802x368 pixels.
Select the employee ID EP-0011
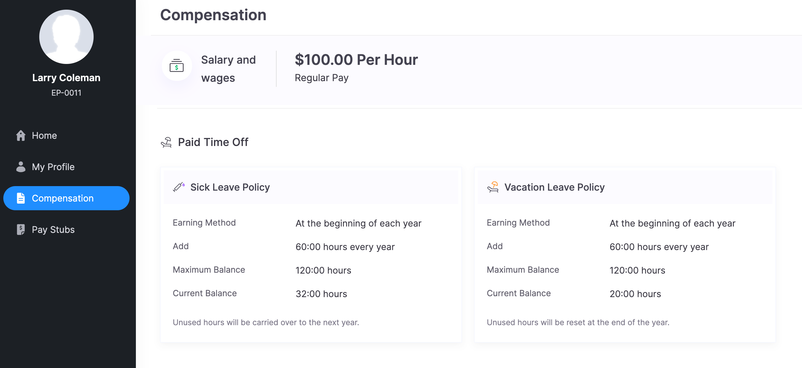(x=66, y=92)
